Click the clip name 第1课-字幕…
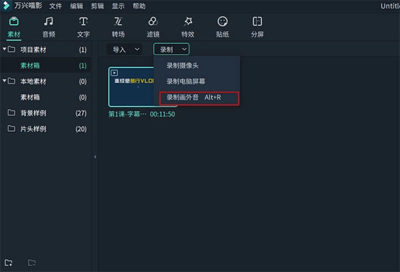400x272 pixels. (127, 114)
